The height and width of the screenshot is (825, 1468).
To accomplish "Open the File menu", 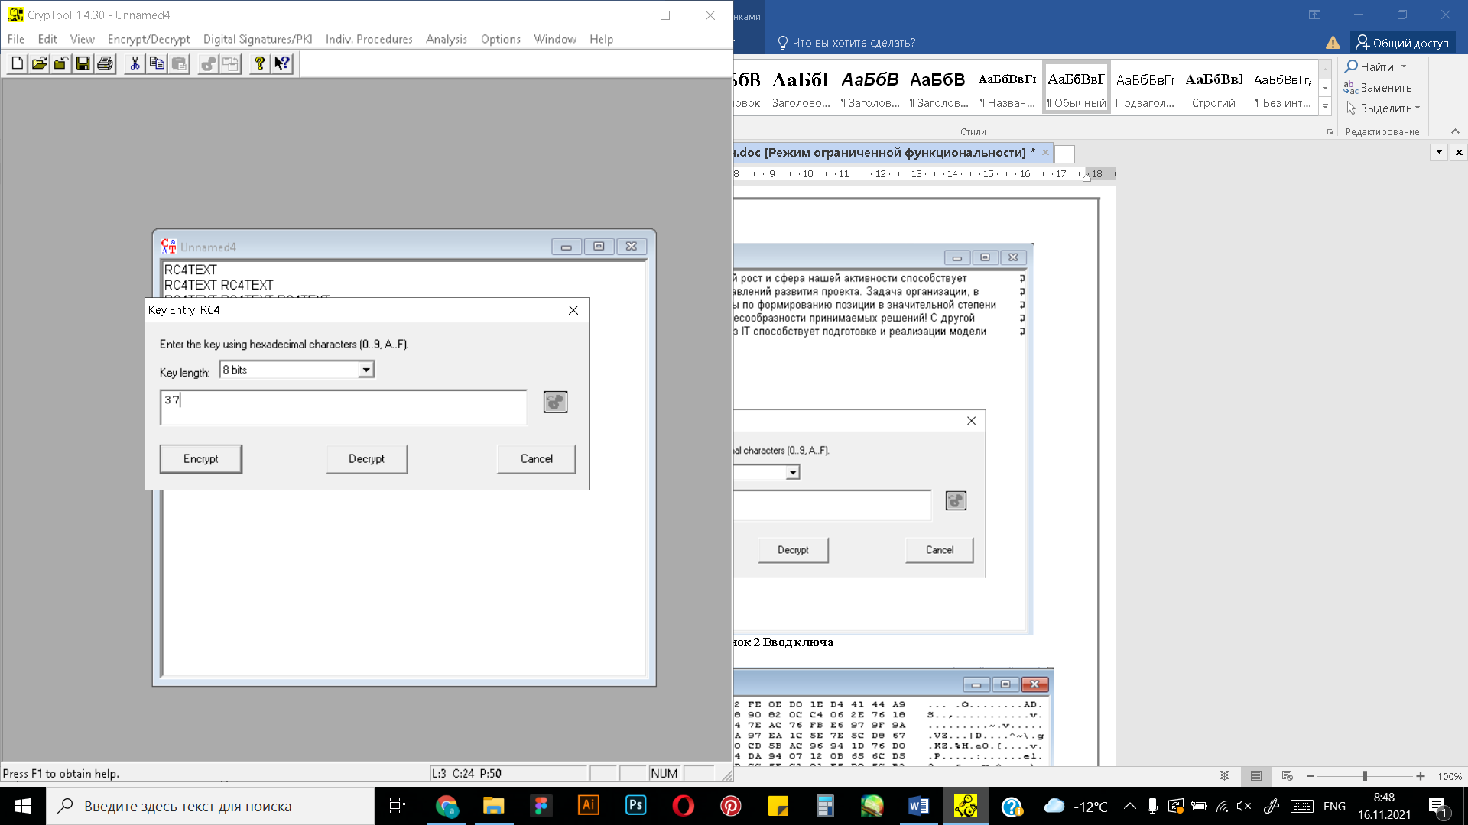I will click(16, 39).
